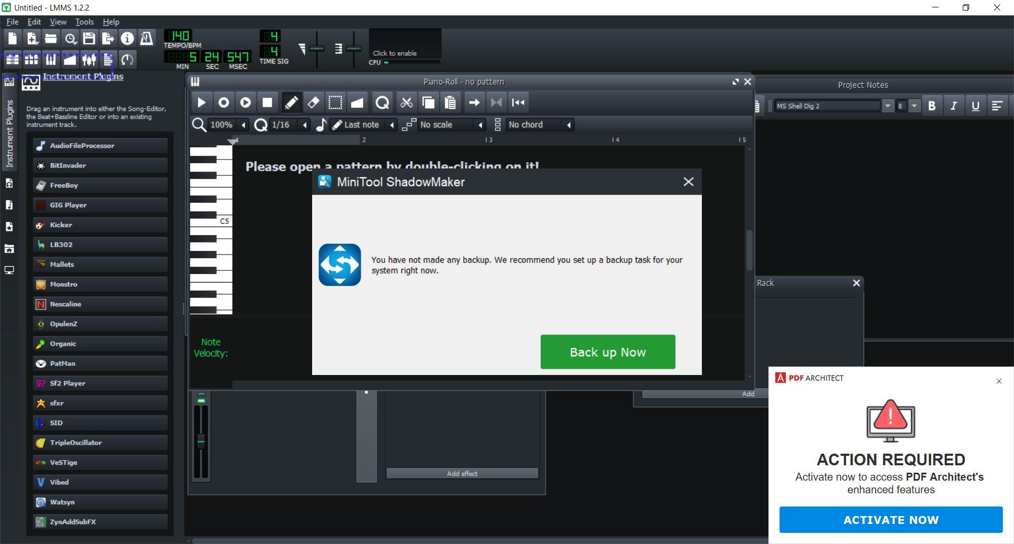Create a new project from the toolbar
Viewport: 1014px width, 544px height.
13,39
